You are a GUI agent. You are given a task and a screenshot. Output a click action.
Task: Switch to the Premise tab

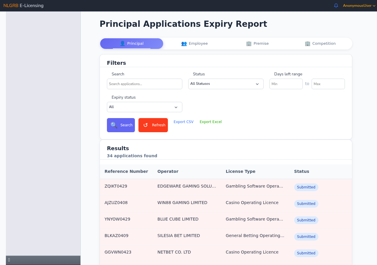point(258,44)
